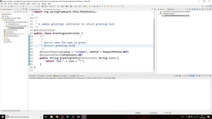This screenshot has width=212, height=119.
Task: Click the green Run button icon
Action: (63, 6)
